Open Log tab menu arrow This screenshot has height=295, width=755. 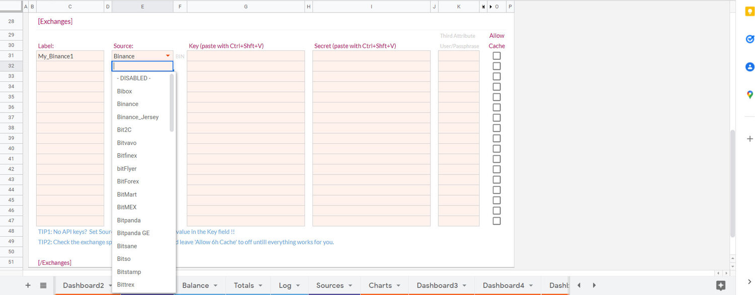click(x=298, y=285)
